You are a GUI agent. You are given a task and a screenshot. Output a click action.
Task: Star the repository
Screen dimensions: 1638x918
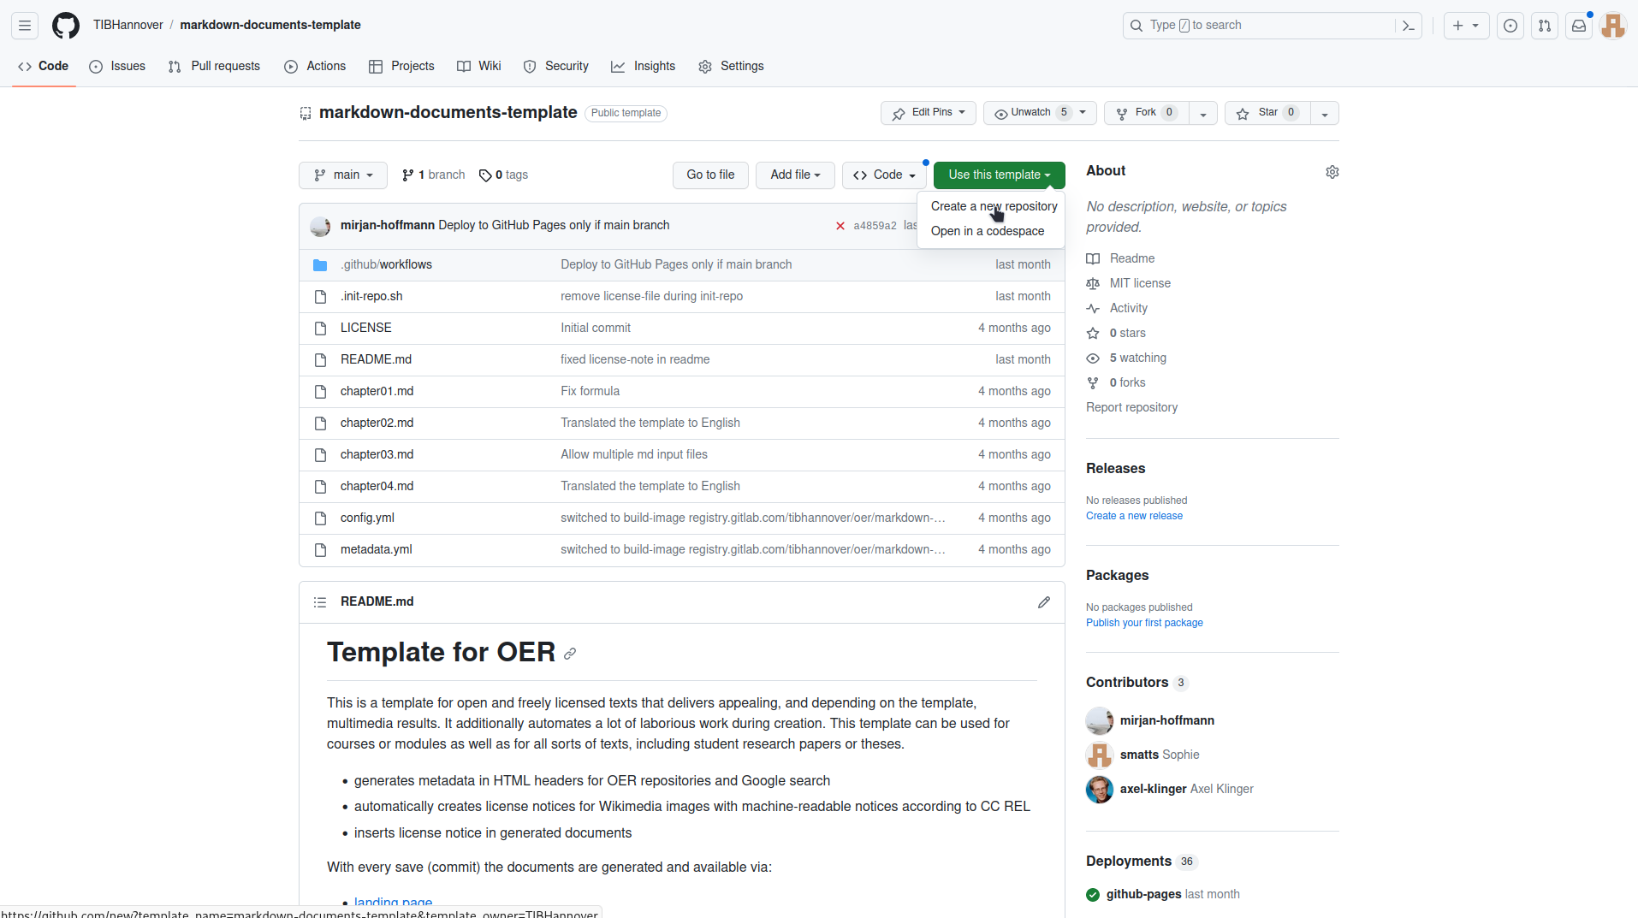(x=1267, y=112)
